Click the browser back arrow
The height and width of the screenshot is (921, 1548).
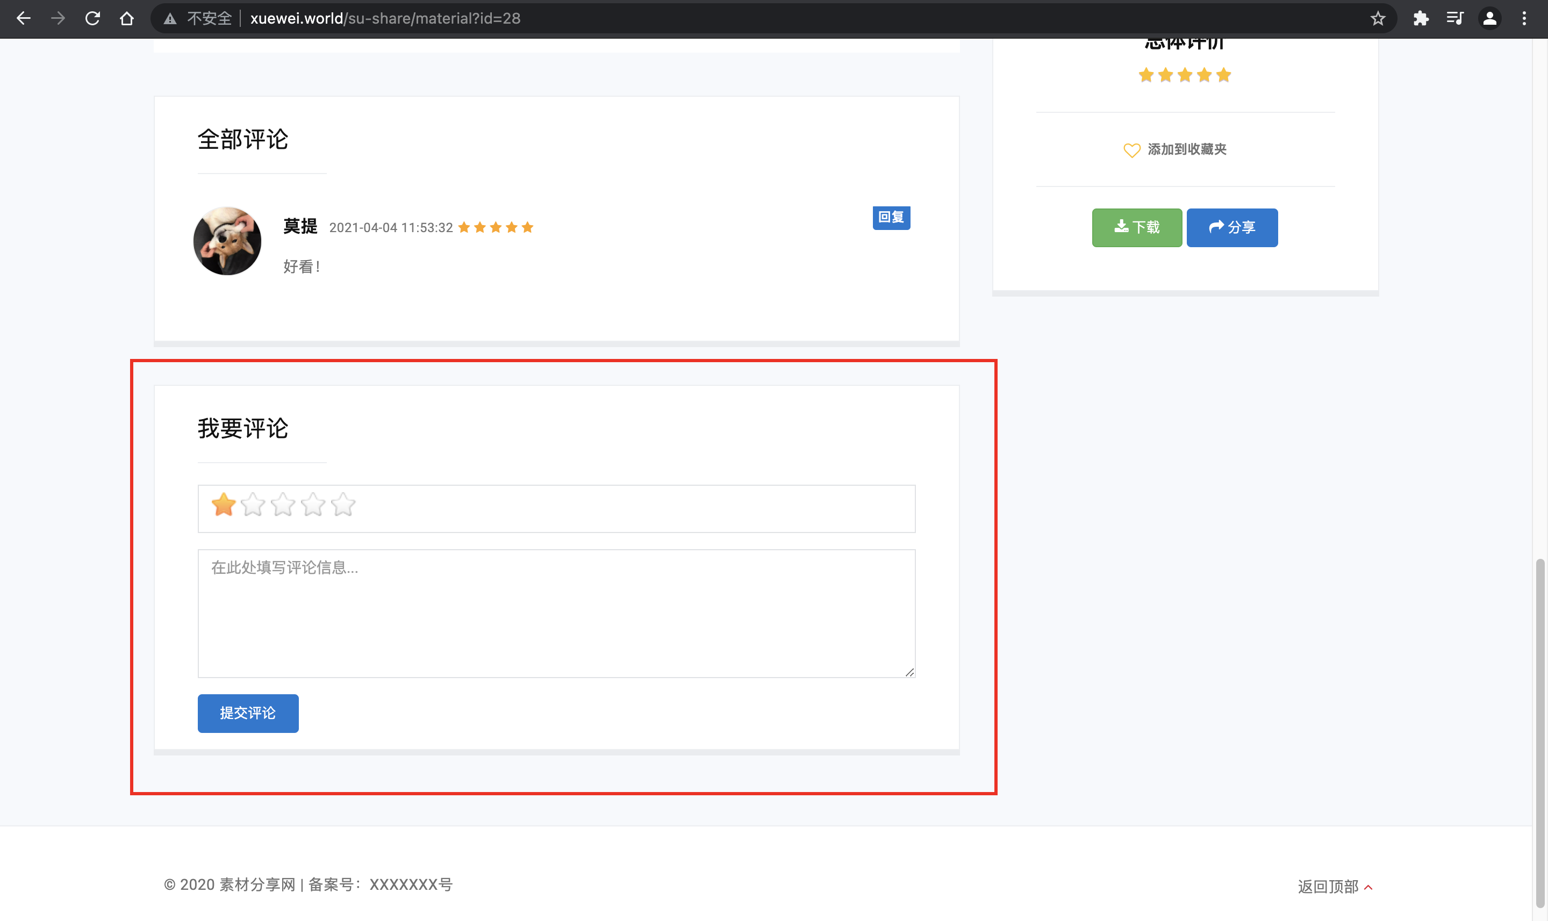point(24,19)
